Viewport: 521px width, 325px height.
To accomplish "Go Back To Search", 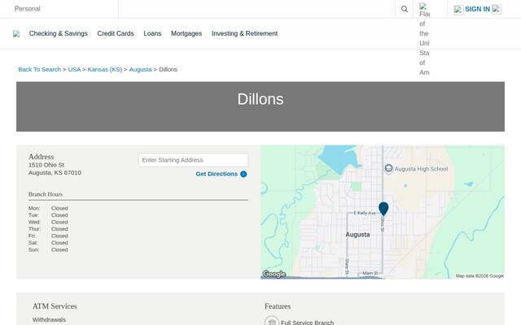I will (40, 69).
